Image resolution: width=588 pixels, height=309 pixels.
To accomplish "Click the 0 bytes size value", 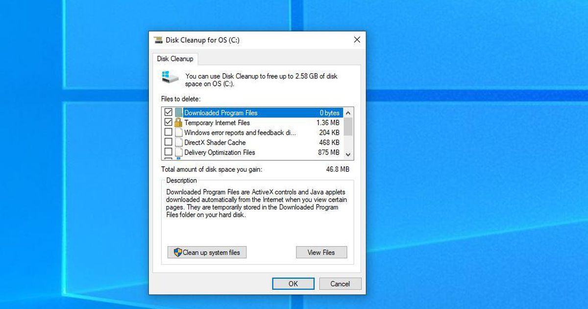I will pos(330,113).
